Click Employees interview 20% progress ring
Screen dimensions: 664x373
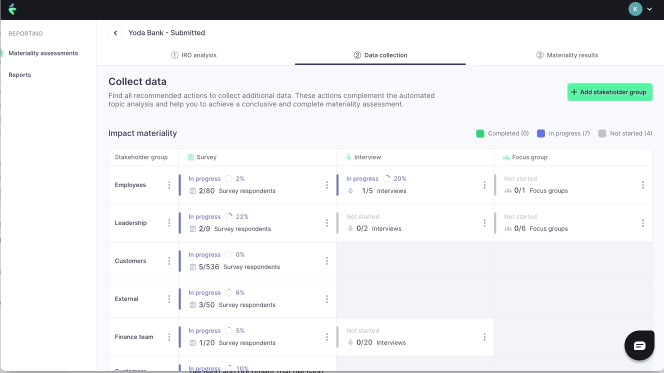point(386,178)
